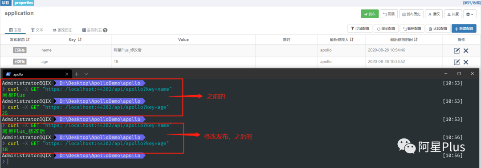Click the application namespace title
Viewport: 481px width, 168px height.
[x=19, y=13]
